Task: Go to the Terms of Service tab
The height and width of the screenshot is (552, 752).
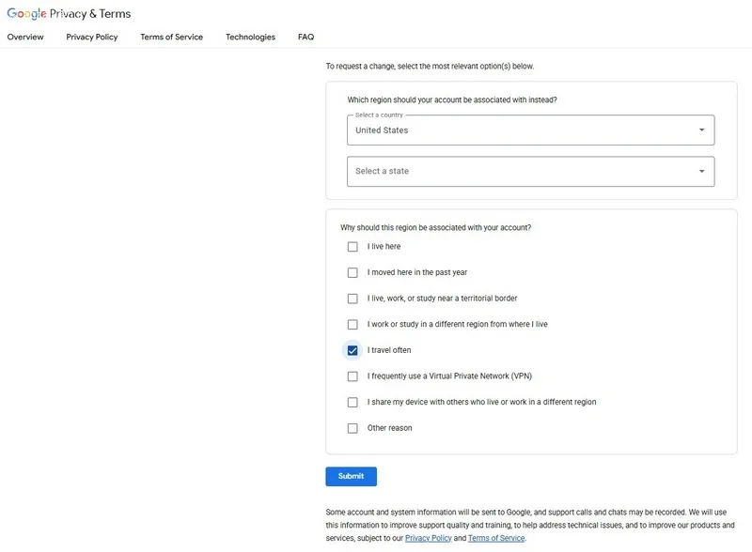Action: point(172,37)
